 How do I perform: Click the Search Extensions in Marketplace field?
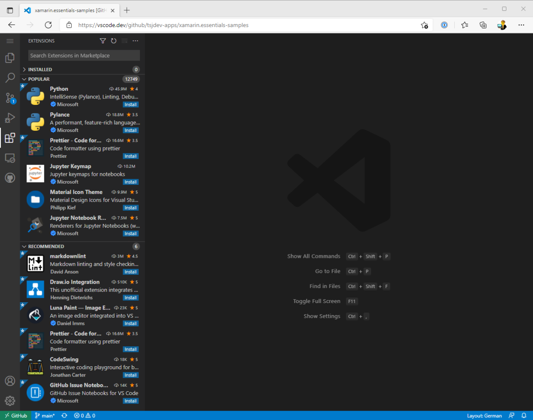tap(84, 55)
